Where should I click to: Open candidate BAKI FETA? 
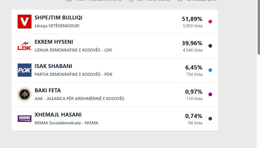pyautogui.click(x=48, y=90)
